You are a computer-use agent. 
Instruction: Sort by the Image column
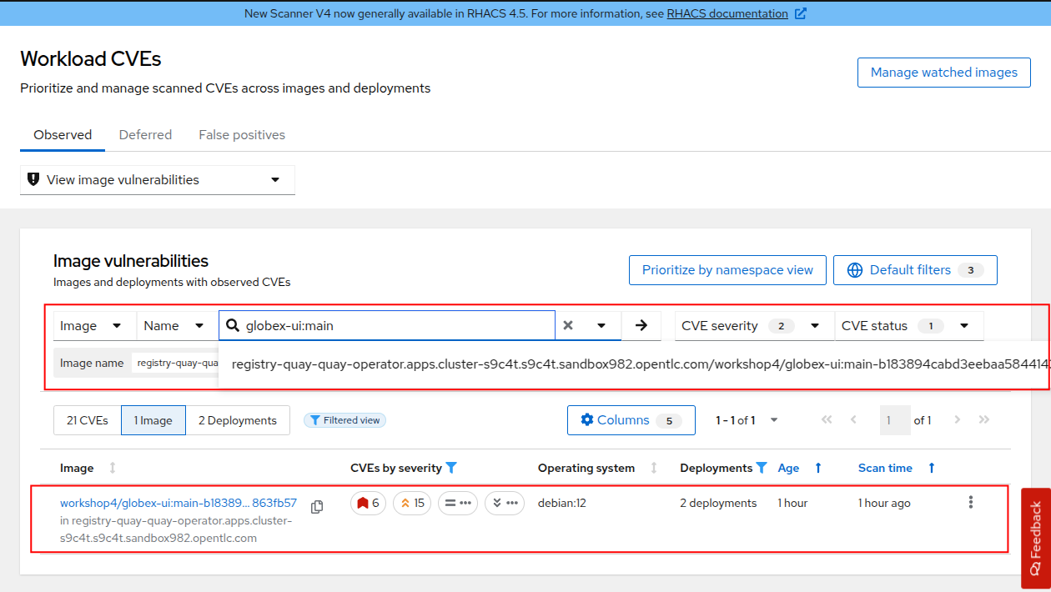(x=88, y=468)
